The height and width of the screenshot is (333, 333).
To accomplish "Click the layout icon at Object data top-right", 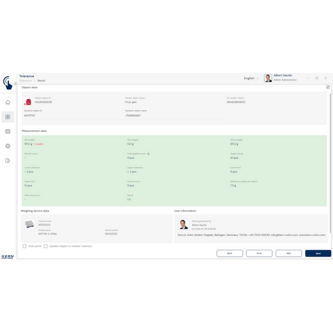I will [328, 87].
